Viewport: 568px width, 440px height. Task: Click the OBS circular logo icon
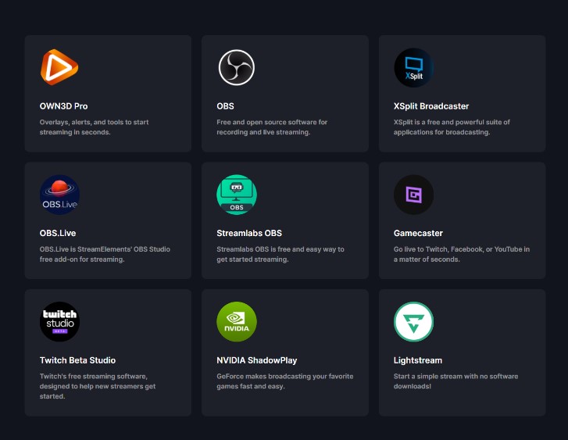tap(237, 67)
